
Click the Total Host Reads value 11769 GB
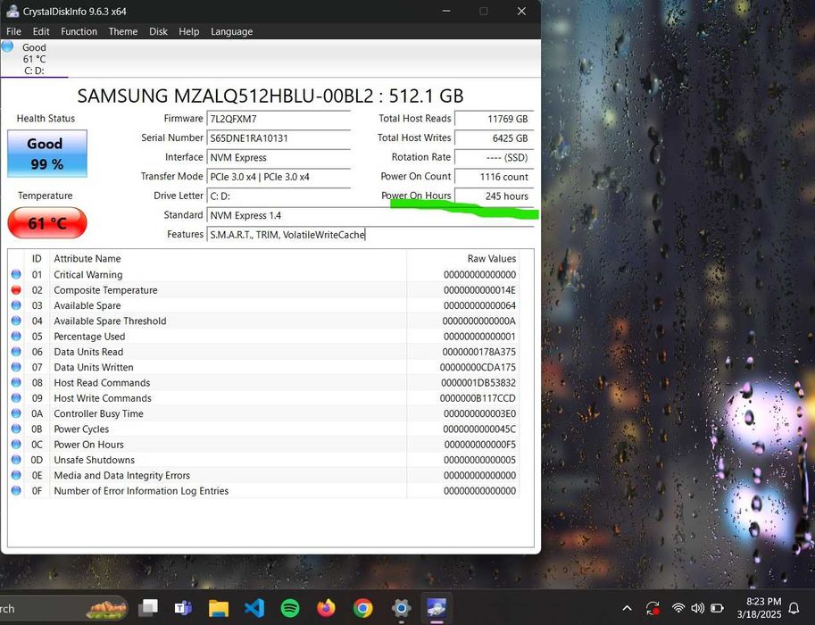coord(494,119)
